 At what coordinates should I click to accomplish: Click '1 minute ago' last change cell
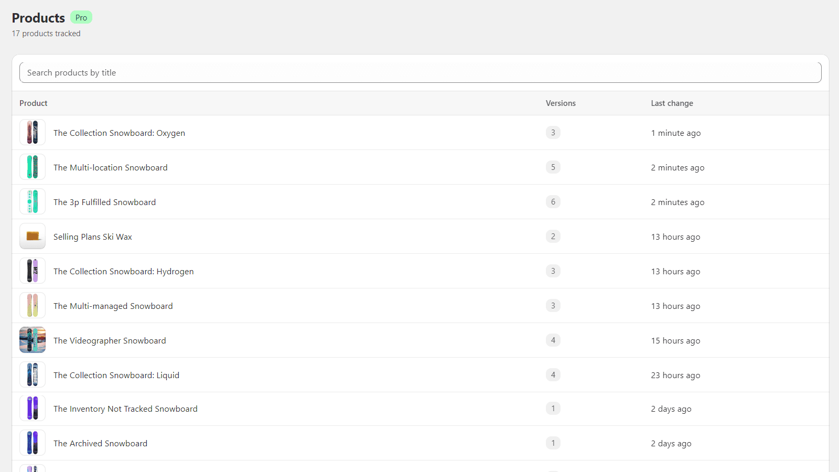[x=676, y=133]
